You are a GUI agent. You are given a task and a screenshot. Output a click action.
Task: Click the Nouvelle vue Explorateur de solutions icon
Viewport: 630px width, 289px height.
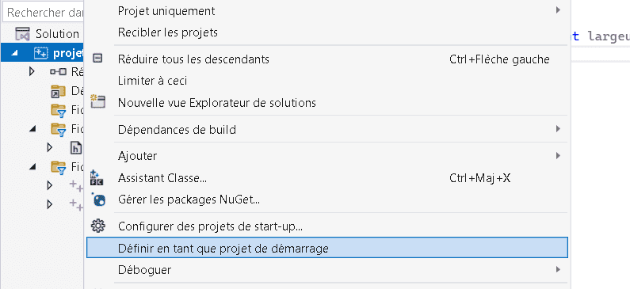click(x=97, y=101)
